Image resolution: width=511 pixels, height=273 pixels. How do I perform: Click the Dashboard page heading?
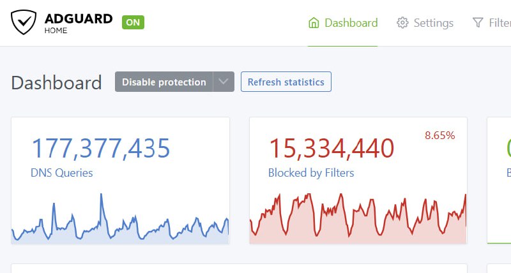point(56,82)
